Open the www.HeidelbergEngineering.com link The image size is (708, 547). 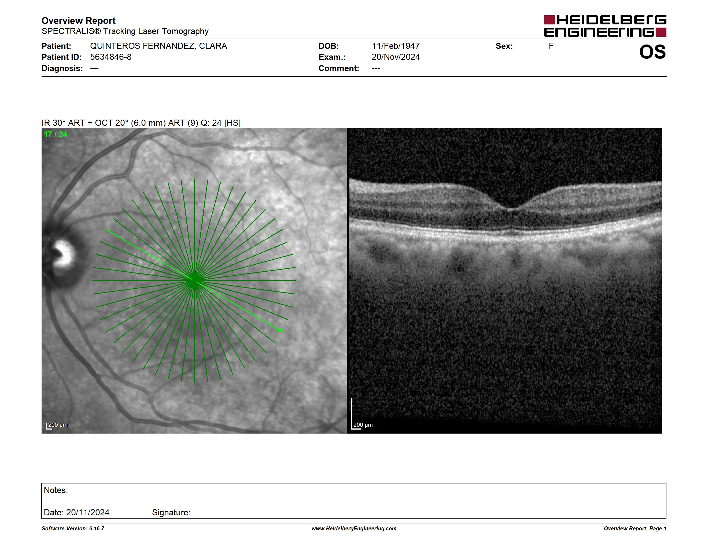(354, 528)
